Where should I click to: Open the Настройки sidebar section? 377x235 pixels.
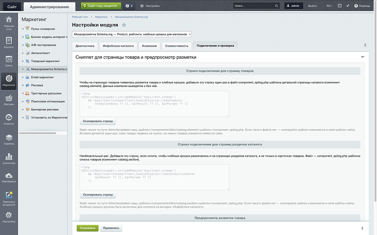(x=9, y=217)
